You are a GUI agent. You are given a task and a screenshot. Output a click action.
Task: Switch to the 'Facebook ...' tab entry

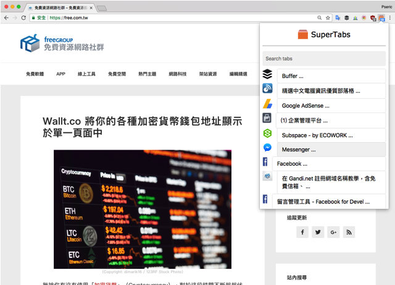click(329, 164)
